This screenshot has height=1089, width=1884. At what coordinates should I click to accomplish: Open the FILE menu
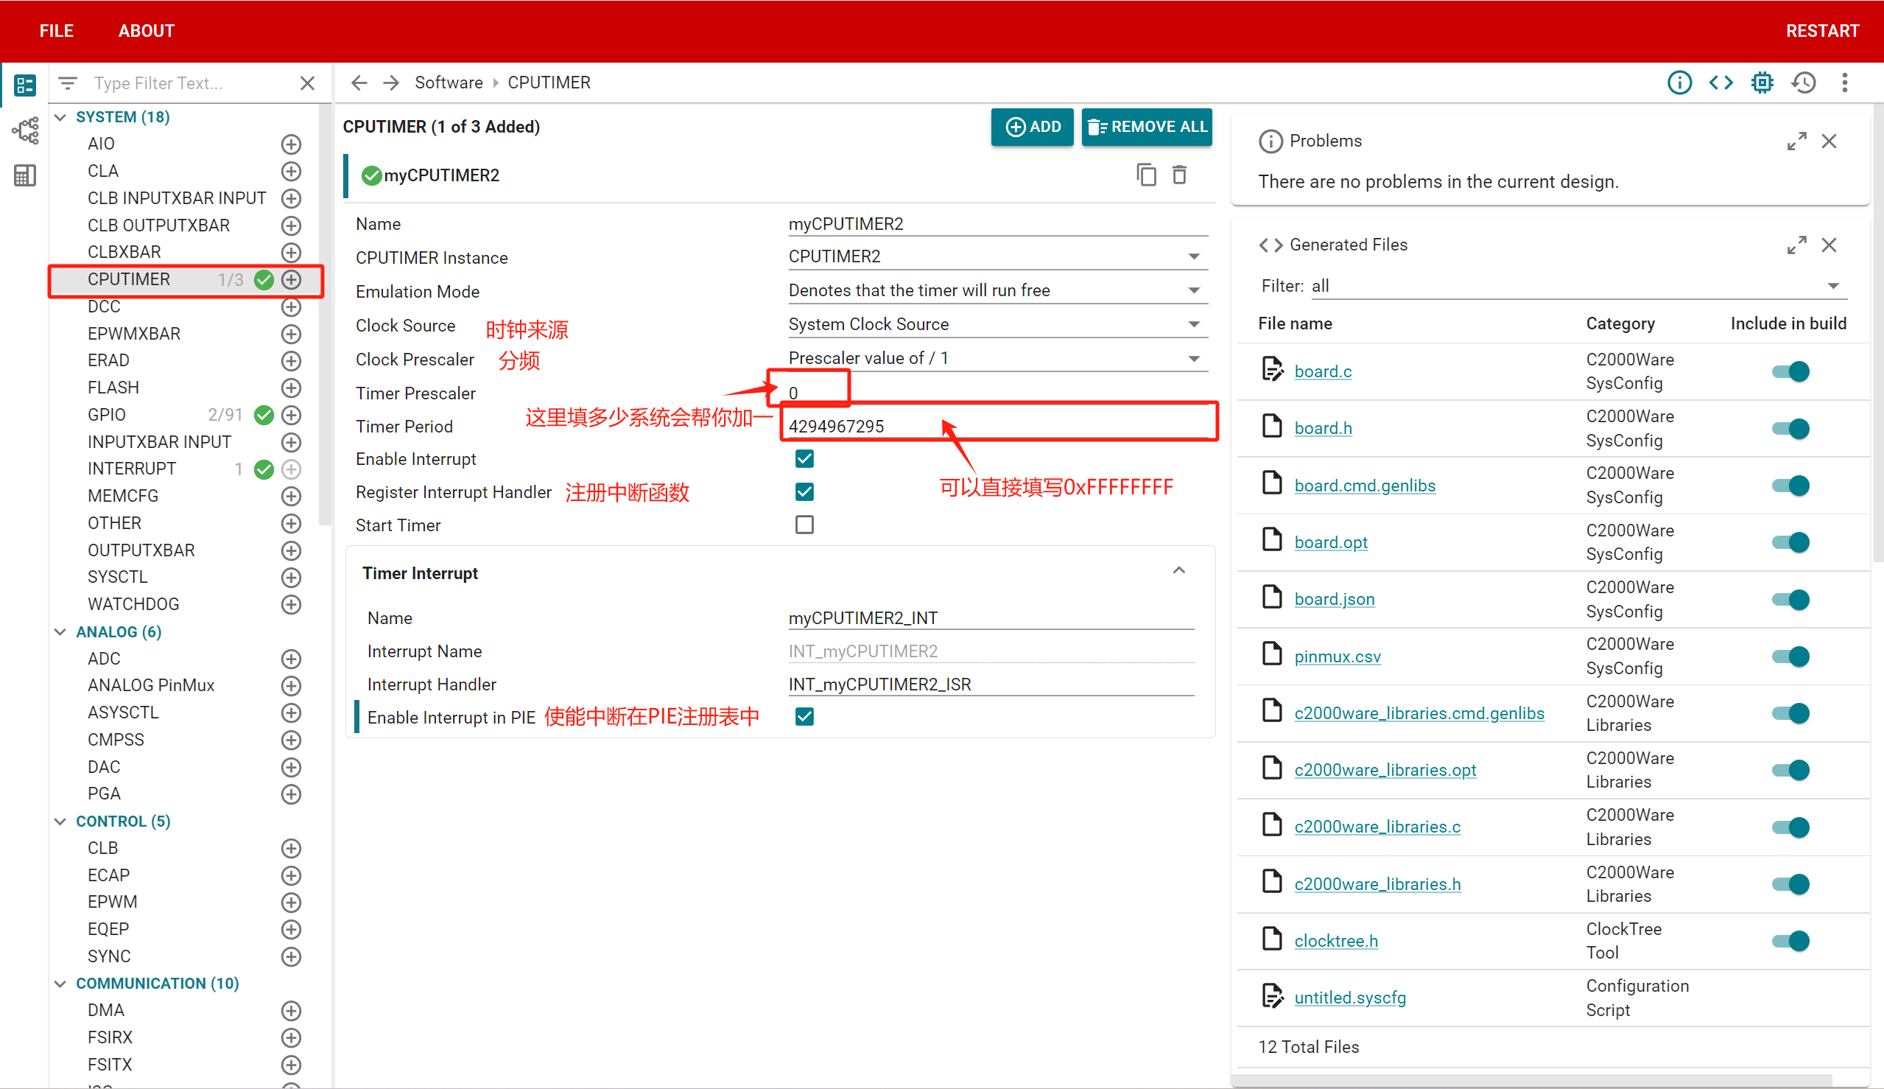tap(56, 31)
